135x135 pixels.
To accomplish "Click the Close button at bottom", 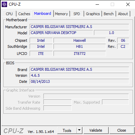I will coord(122,130).
